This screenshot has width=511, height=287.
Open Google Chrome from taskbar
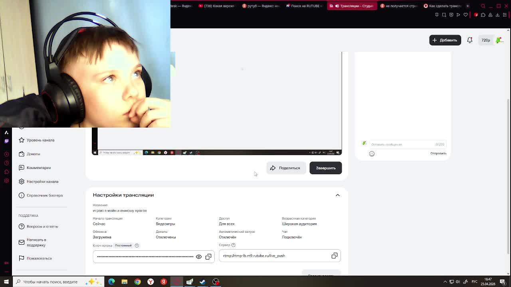[x=137, y=282]
